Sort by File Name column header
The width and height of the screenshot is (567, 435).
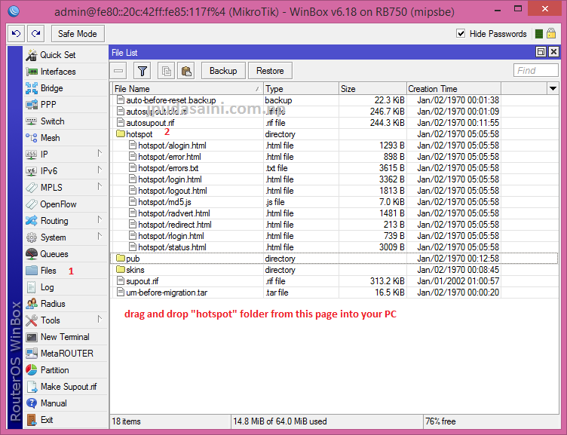187,89
